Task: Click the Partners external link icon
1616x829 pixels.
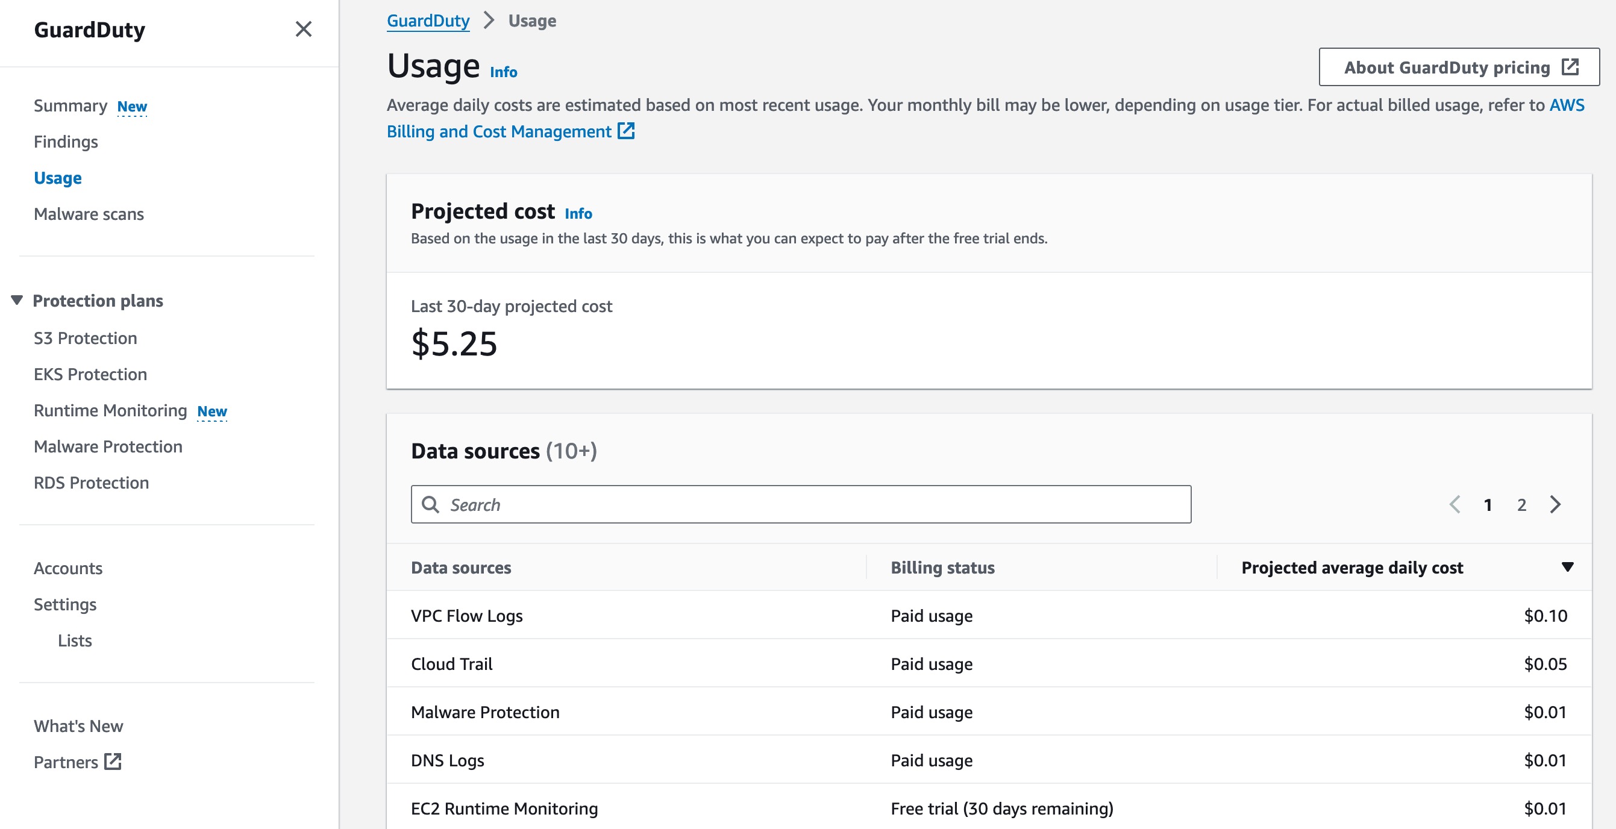Action: (113, 762)
